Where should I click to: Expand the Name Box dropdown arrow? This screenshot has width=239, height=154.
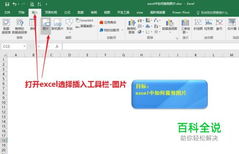pyautogui.click(x=24, y=46)
